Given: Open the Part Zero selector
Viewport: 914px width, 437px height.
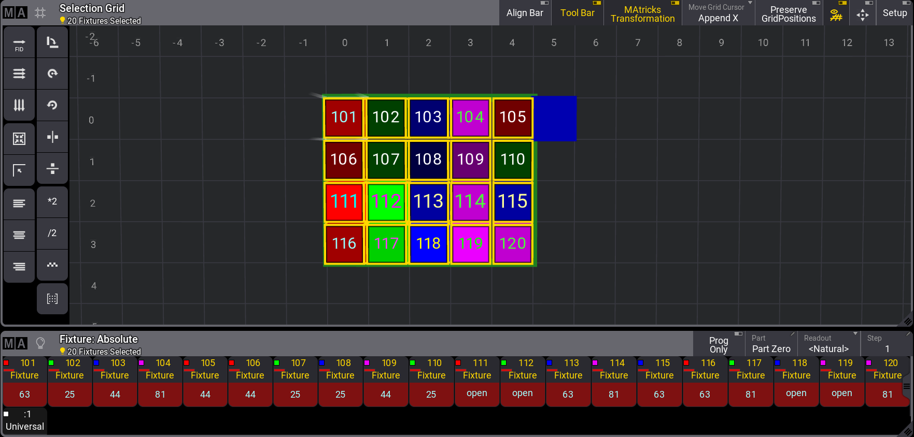Looking at the screenshot, I should point(771,344).
